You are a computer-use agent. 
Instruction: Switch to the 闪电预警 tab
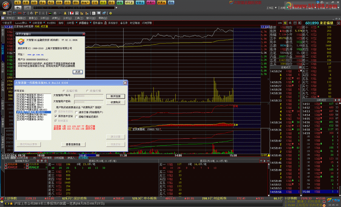(x=147, y=23)
